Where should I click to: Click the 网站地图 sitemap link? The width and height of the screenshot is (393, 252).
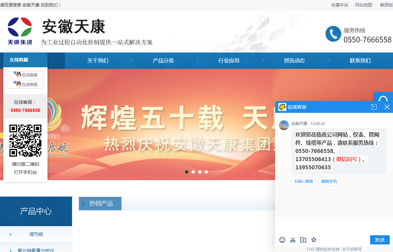(x=364, y=5)
